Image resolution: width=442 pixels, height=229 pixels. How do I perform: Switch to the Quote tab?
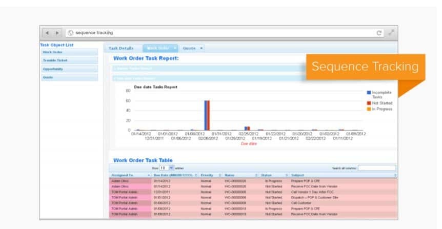[189, 48]
